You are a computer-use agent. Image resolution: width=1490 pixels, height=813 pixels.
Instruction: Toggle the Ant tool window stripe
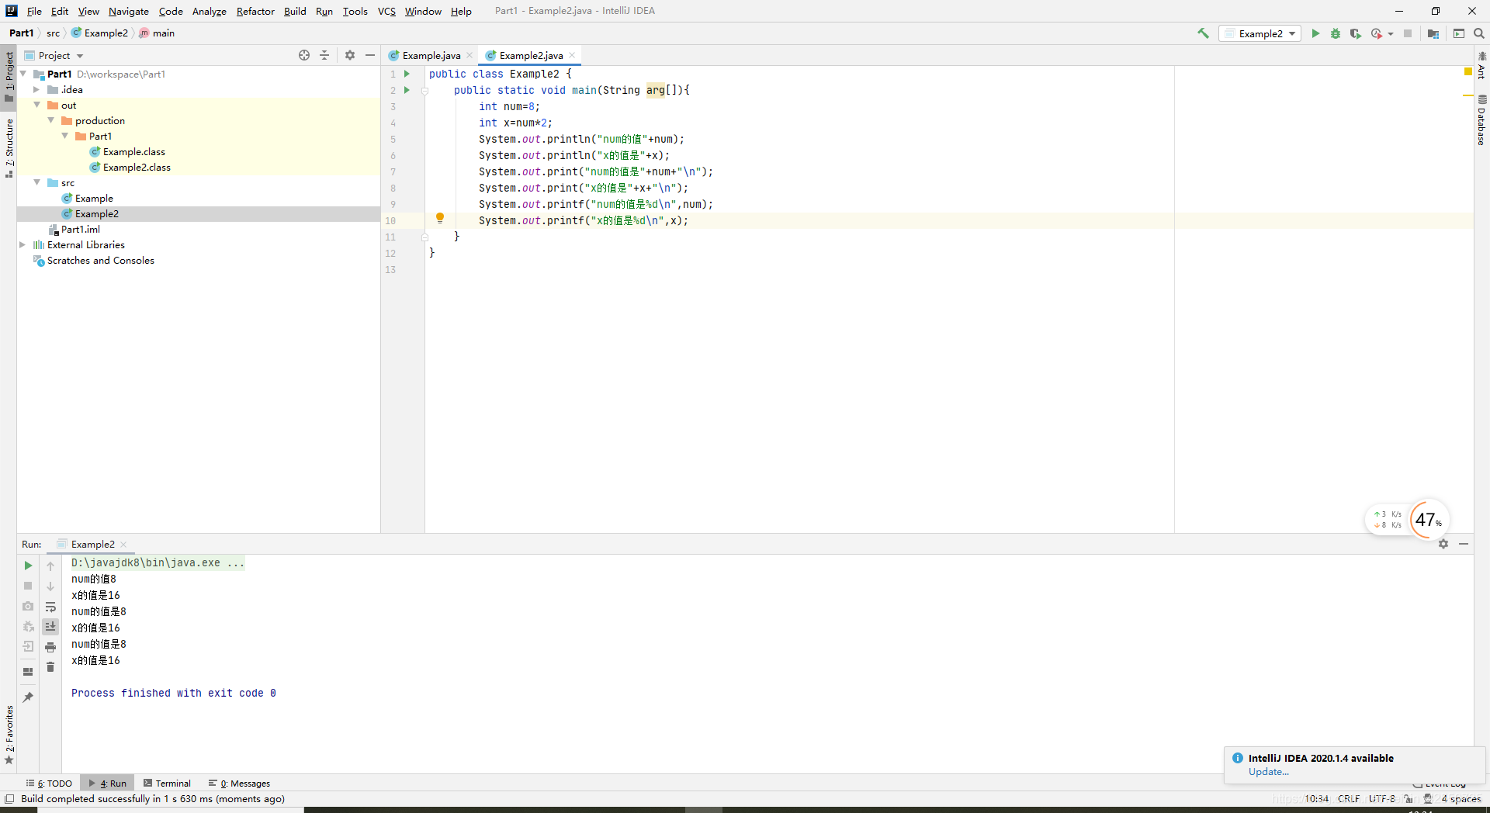point(1481,65)
